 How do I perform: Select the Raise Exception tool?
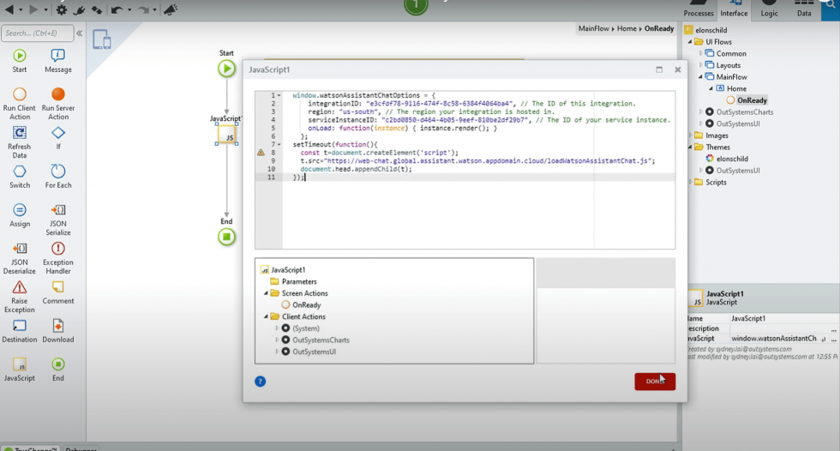coord(19,287)
